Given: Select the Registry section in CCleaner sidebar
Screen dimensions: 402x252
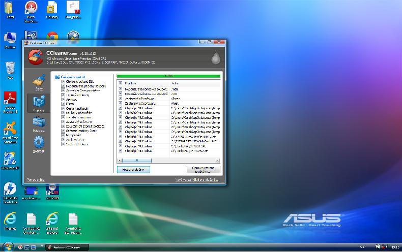Looking at the screenshot, I should click(39, 103).
